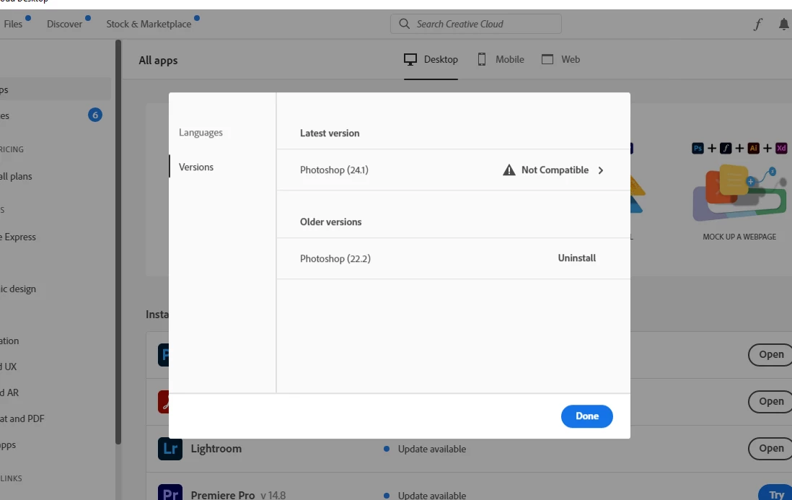The height and width of the screenshot is (500, 792).
Task: Select the AR category in sidebar
Action: (9, 392)
